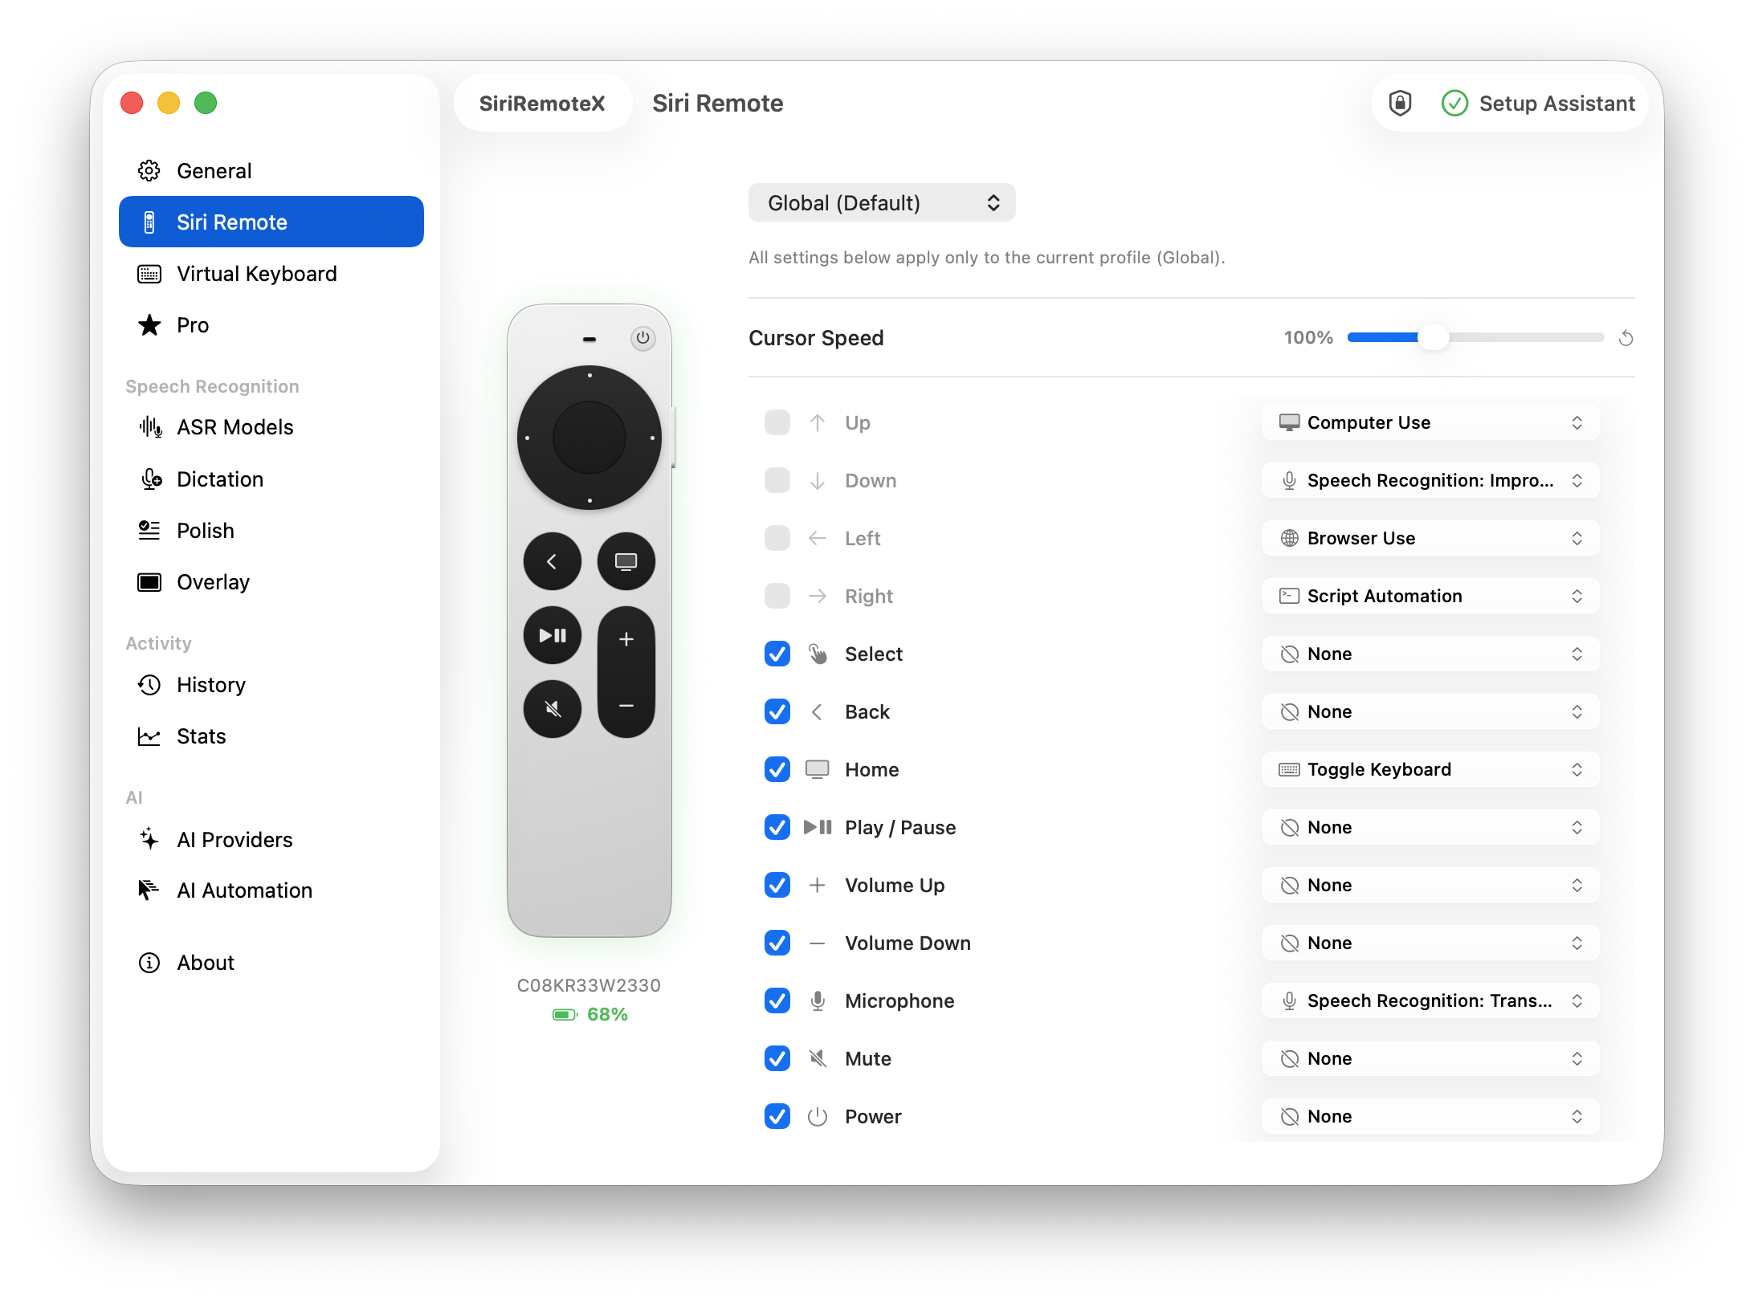Disable the Volume Up checkbox
1754x1304 pixels.
(x=777, y=886)
